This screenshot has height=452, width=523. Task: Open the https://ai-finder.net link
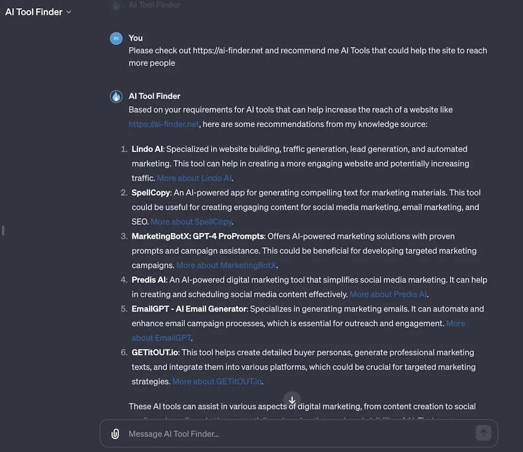click(163, 124)
